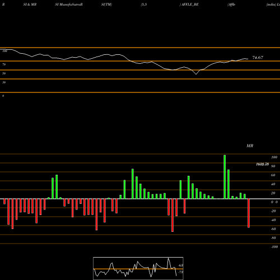Click the (5,5 parameter text
The image size is (280, 280).
pos(144,4)
